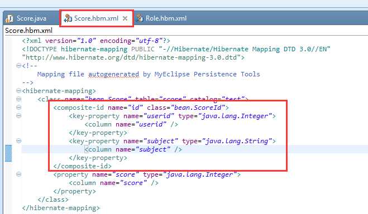Click the column name 'userid' line
This screenshot has width=368, height=214.
tap(131, 124)
